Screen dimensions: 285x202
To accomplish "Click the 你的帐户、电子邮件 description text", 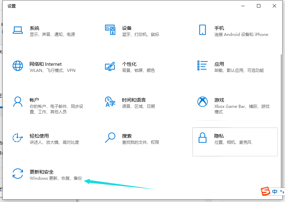I will click(56, 109).
